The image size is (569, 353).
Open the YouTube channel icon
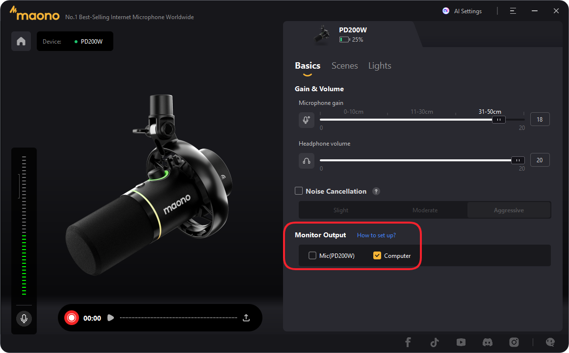(461, 342)
